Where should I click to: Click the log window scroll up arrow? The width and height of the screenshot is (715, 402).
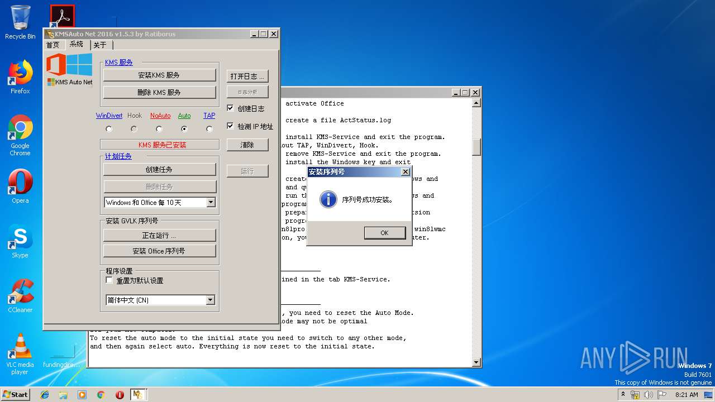(476, 103)
